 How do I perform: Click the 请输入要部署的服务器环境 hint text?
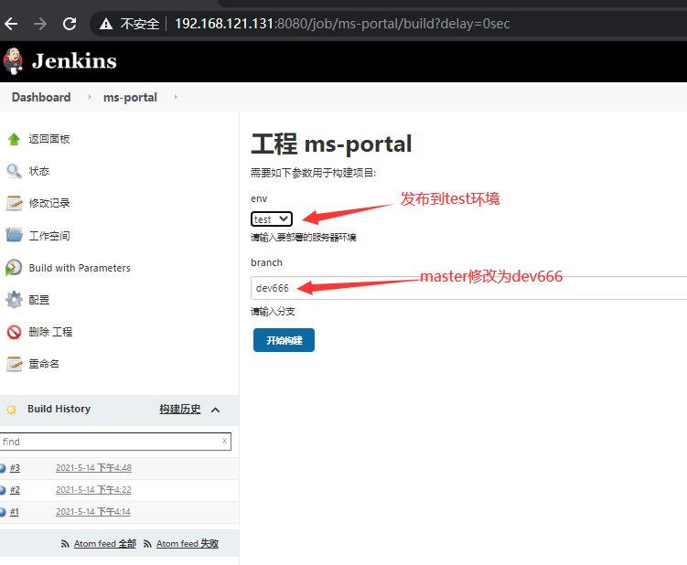pyautogui.click(x=303, y=238)
